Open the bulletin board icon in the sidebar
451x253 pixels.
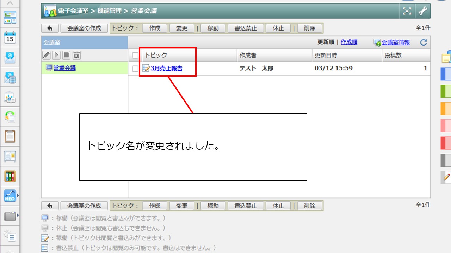coord(10,156)
